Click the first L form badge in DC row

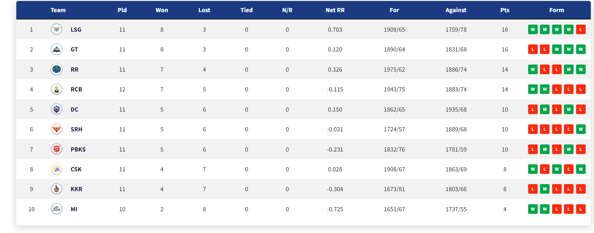[533, 109]
